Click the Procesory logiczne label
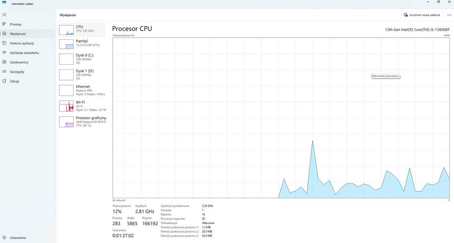 click(173, 219)
